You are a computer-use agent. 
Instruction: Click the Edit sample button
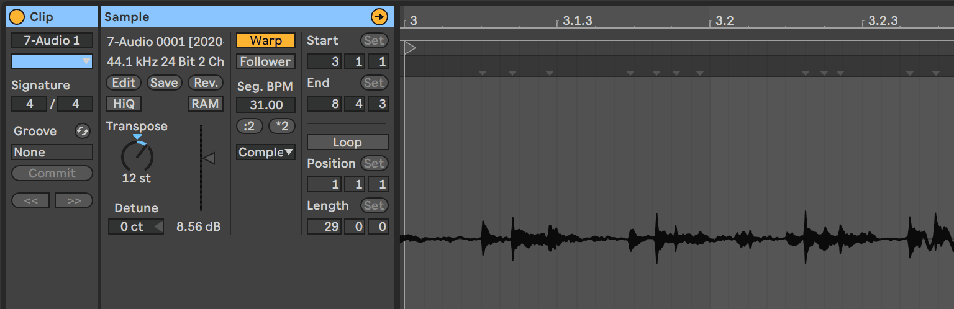(x=124, y=83)
